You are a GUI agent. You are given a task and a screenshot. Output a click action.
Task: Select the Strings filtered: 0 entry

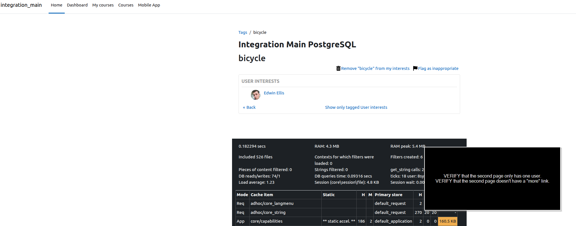tap(331, 170)
